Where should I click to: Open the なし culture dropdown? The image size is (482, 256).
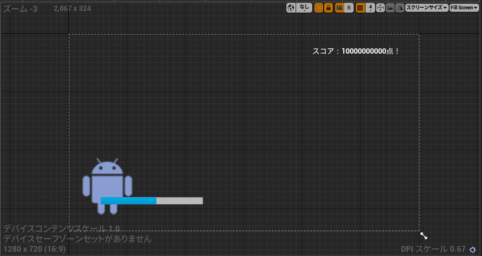tap(304, 8)
